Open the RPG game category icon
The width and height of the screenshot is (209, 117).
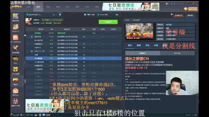pyautogui.click(x=15, y=59)
